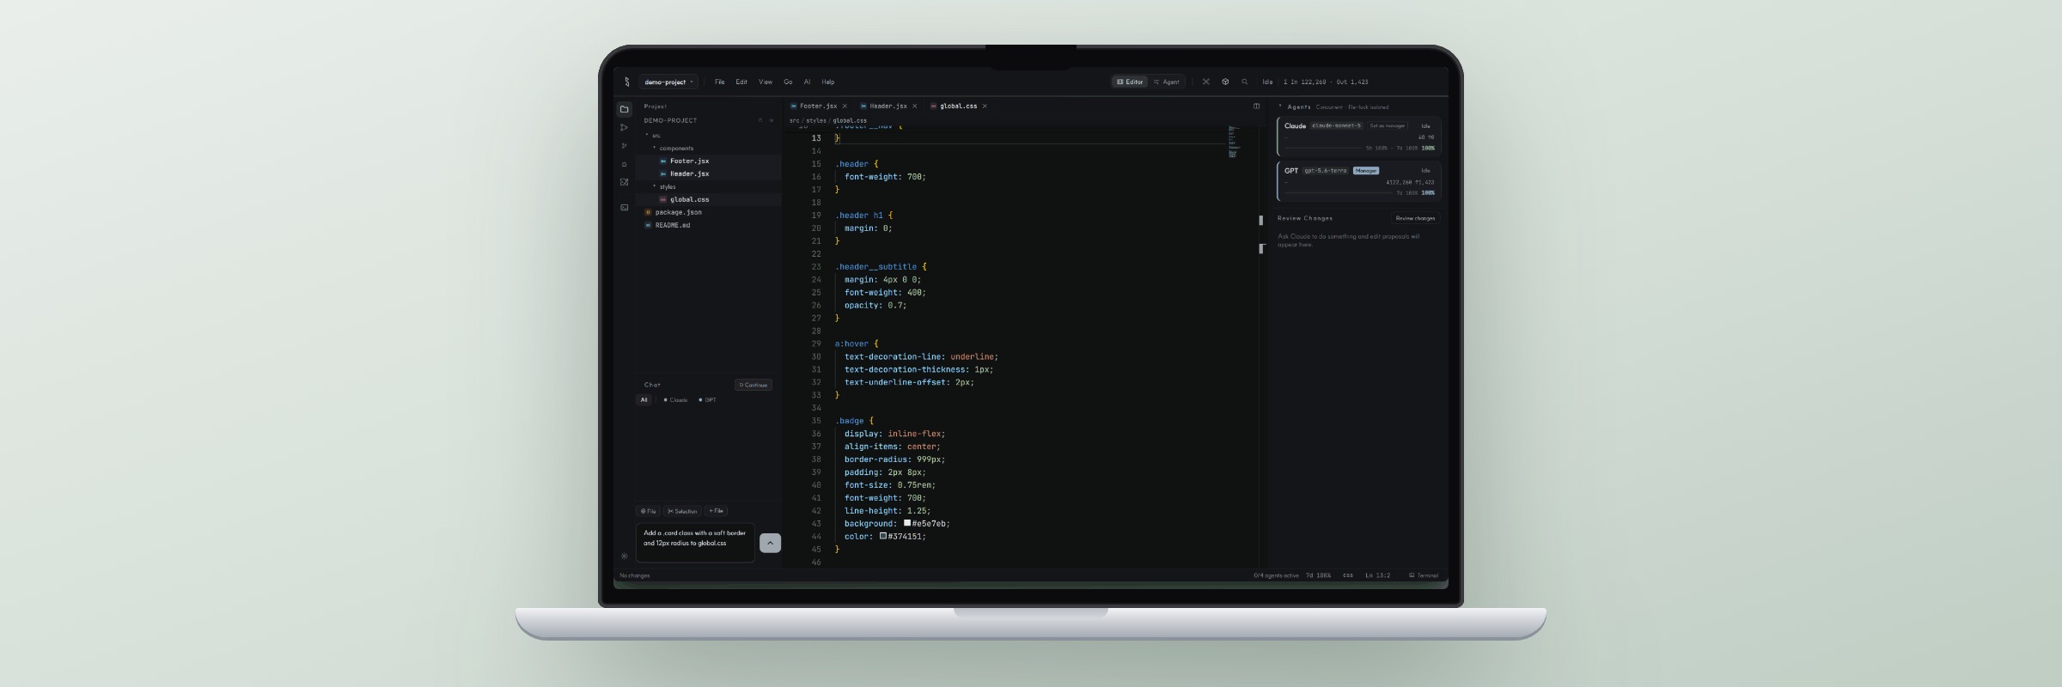This screenshot has width=2062, height=687.
Task: Filter chat to All agents
Action: [x=644, y=399]
